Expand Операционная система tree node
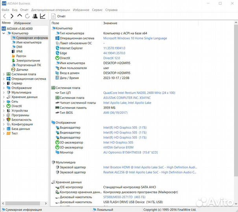 click(x=4, y=79)
